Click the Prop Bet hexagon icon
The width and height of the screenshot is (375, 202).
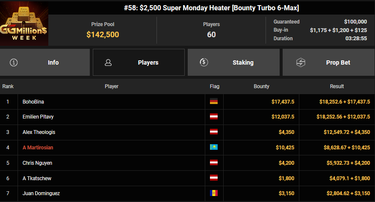(x=301, y=62)
